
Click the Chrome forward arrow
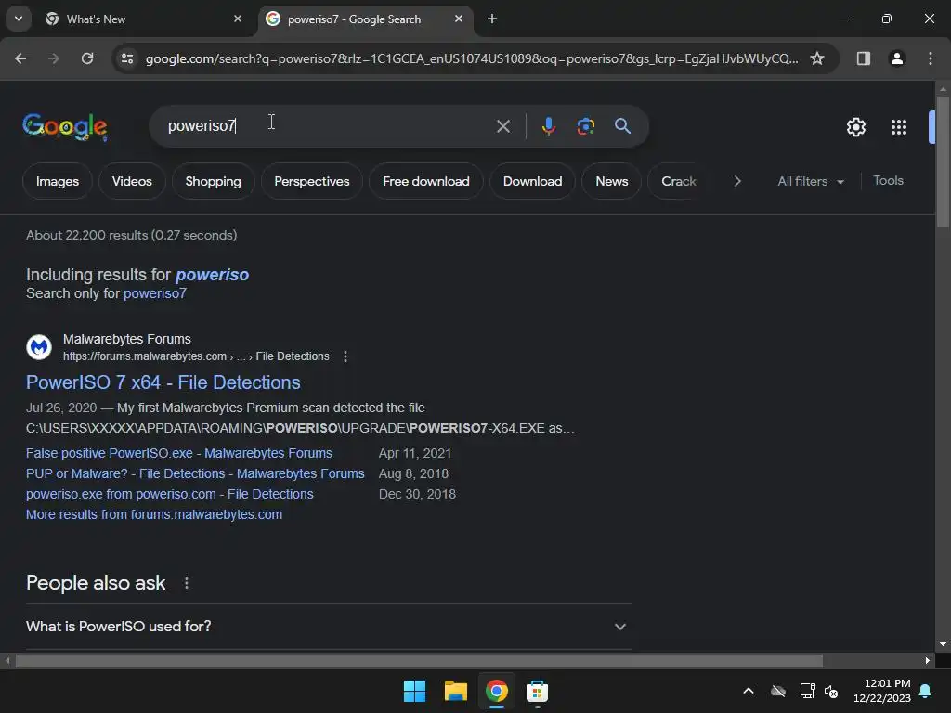[54, 58]
